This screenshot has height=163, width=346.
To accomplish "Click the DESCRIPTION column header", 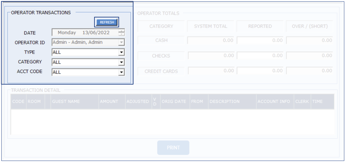I will coord(225,102).
